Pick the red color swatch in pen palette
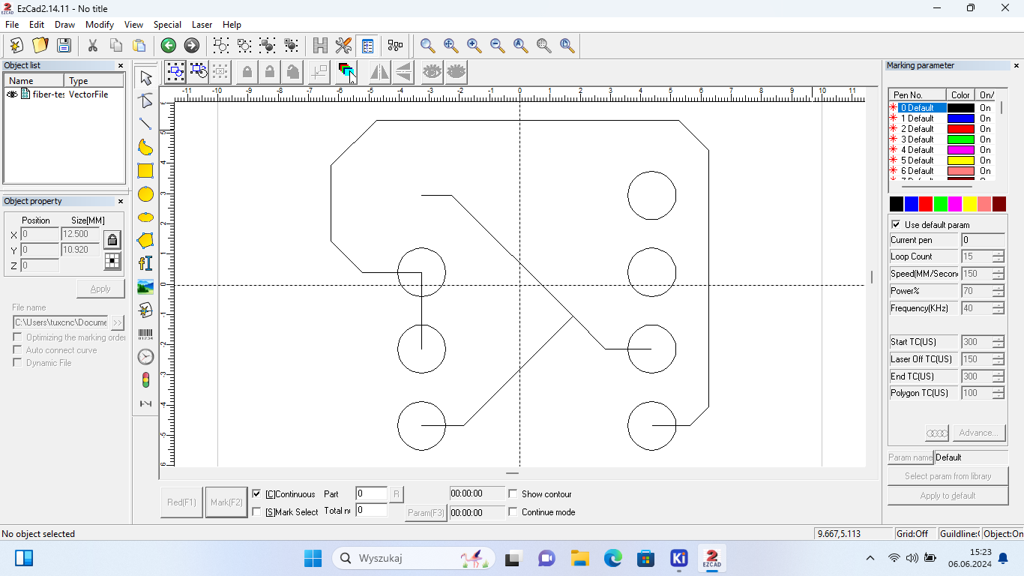Screen dimensions: 1024x576 point(926,204)
